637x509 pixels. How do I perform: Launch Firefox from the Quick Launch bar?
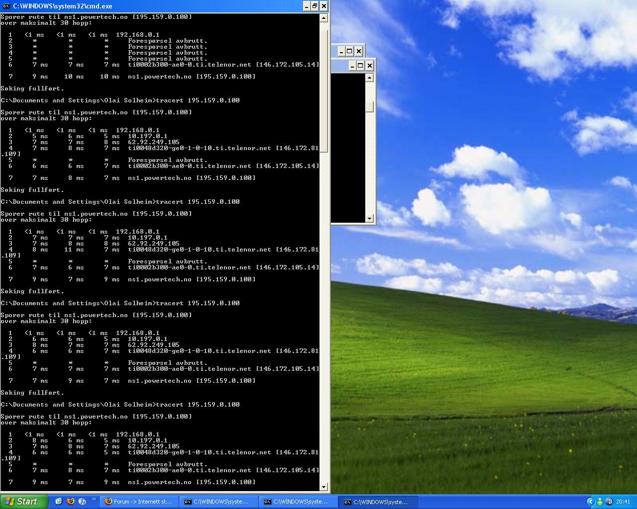71,502
